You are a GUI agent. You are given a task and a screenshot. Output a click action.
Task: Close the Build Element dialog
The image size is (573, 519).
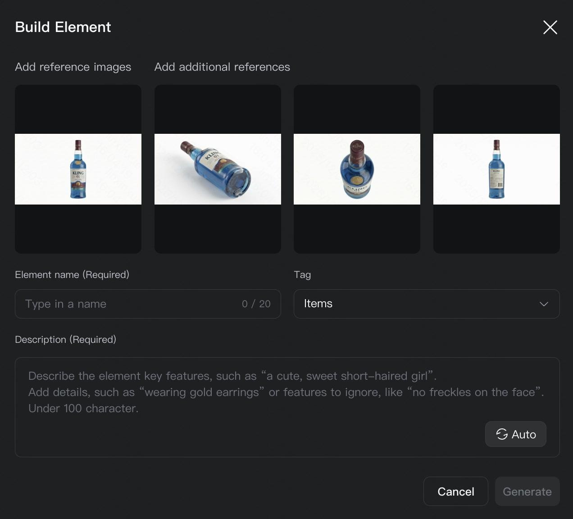[x=550, y=27]
